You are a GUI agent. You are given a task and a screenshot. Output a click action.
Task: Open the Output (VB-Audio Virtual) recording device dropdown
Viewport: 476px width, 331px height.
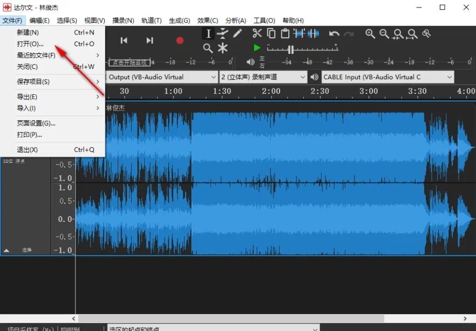pyautogui.click(x=161, y=77)
